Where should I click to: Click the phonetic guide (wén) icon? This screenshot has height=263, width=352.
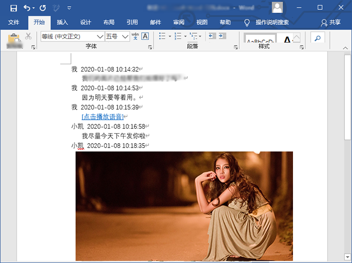click(x=135, y=36)
